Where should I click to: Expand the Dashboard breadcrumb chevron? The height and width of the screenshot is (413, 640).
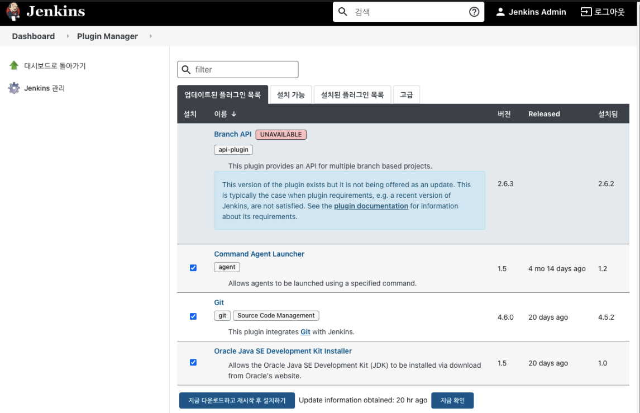tap(68, 36)
